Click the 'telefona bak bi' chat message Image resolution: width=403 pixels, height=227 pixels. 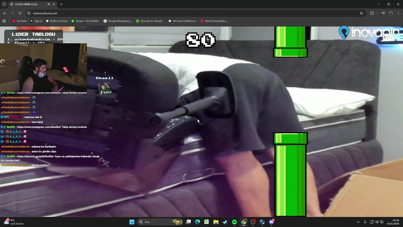(x=33, y=117)
